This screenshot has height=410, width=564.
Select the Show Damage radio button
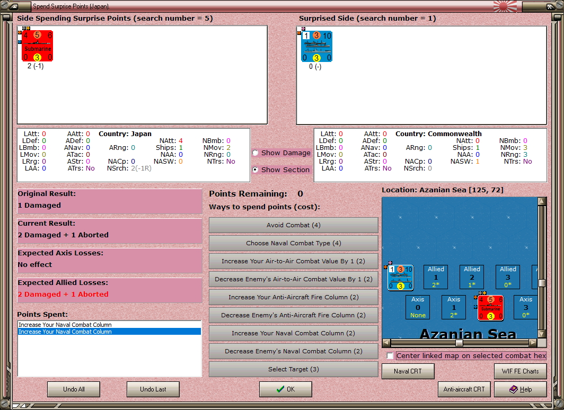(x=255, y=153)
